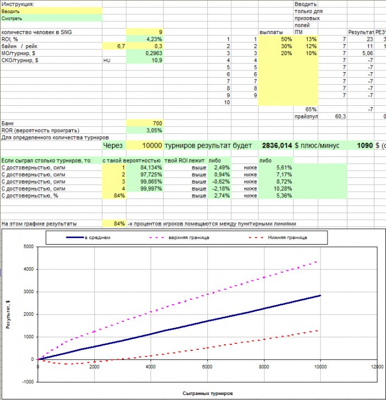The width and height of the screenshot is (386, 400).
Task: Select the chart's Сыгранных турниров axis title
Action: point(207,393)
